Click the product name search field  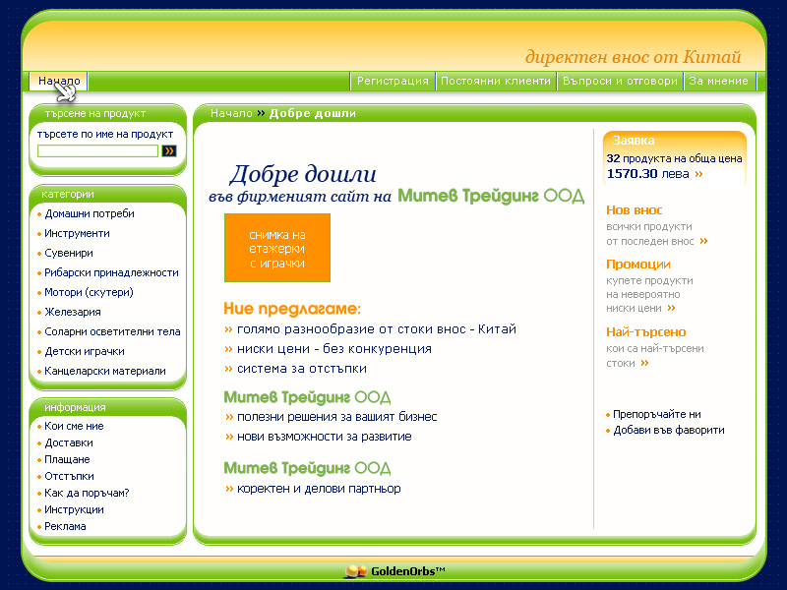[x=97, y=150]
